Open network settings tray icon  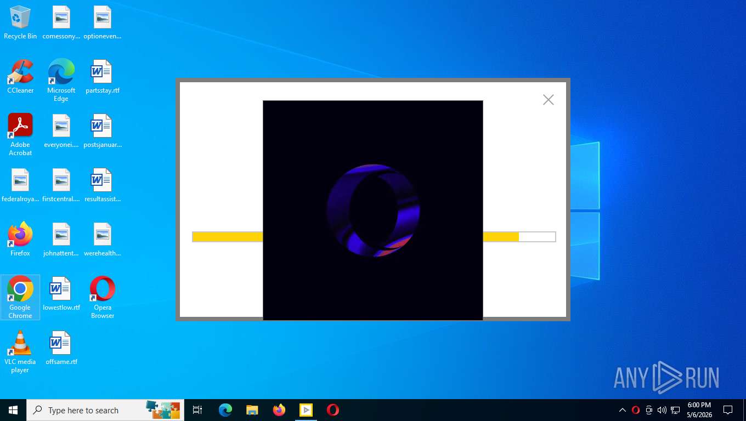point(675,410)
